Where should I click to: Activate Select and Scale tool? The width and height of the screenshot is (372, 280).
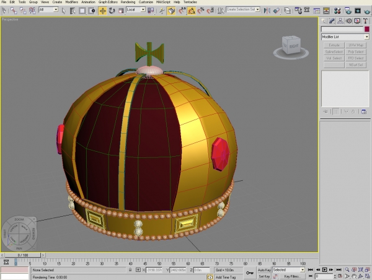click(121, 11)
